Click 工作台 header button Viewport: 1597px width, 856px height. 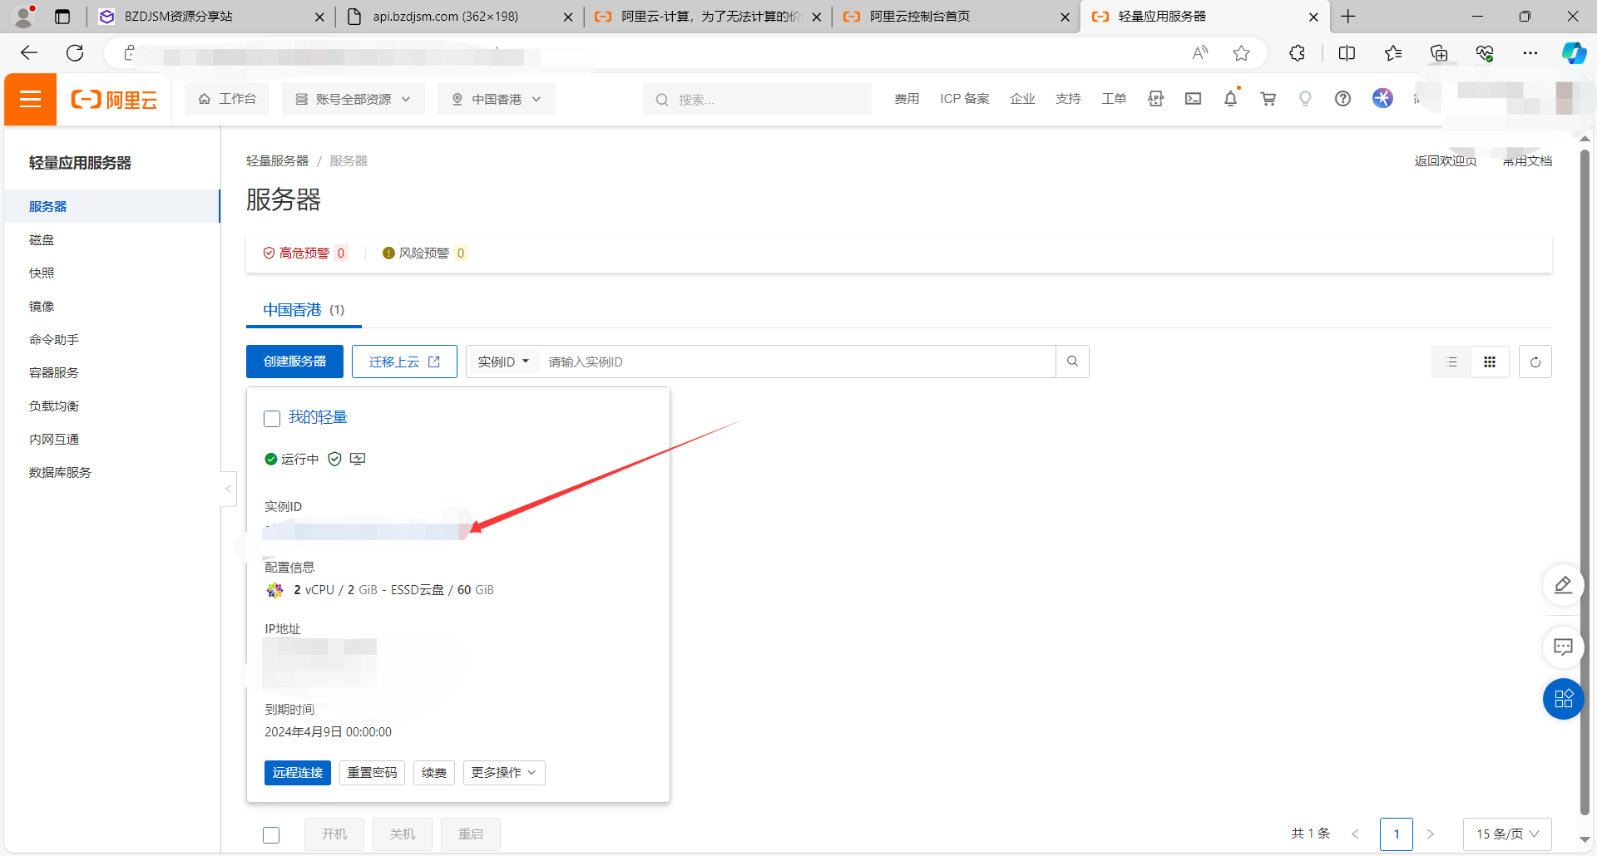(227, 99)
